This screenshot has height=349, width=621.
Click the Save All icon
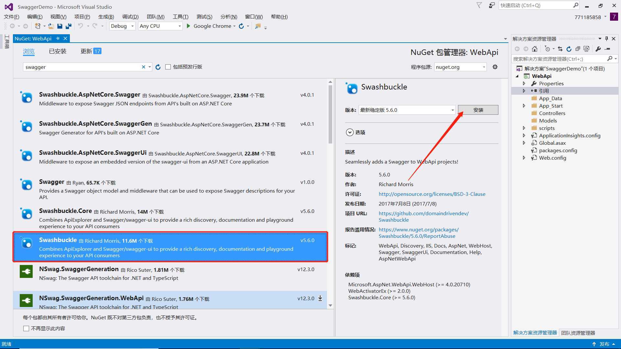(x=68, y=26)
